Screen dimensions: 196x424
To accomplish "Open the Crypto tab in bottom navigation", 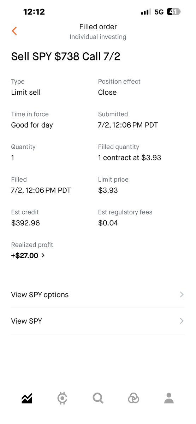I will [62, 398].
